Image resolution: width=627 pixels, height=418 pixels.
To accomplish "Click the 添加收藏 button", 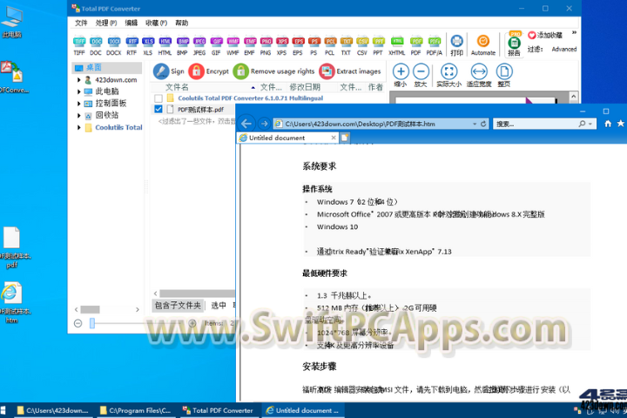I will click(544, 35).
